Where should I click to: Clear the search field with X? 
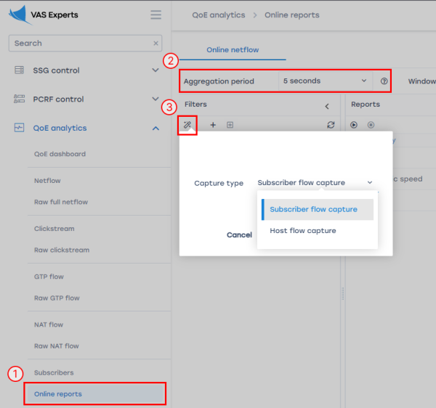(x=156, y=44)
